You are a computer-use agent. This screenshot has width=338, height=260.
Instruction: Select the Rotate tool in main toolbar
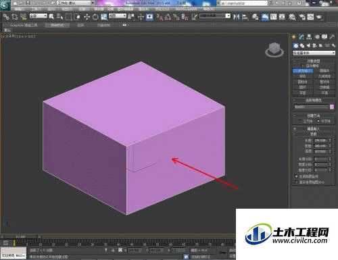pos(95,17)
